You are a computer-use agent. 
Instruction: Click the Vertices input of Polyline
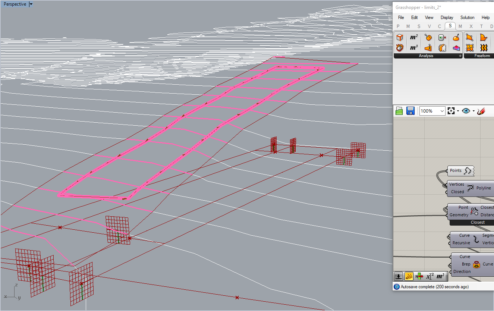(456, 184)
